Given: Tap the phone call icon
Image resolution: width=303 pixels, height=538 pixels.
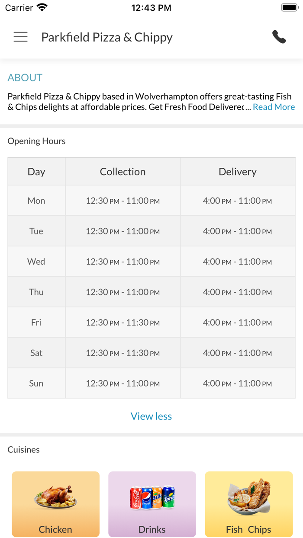Looking at the screenshot, I should click(279, 37).
